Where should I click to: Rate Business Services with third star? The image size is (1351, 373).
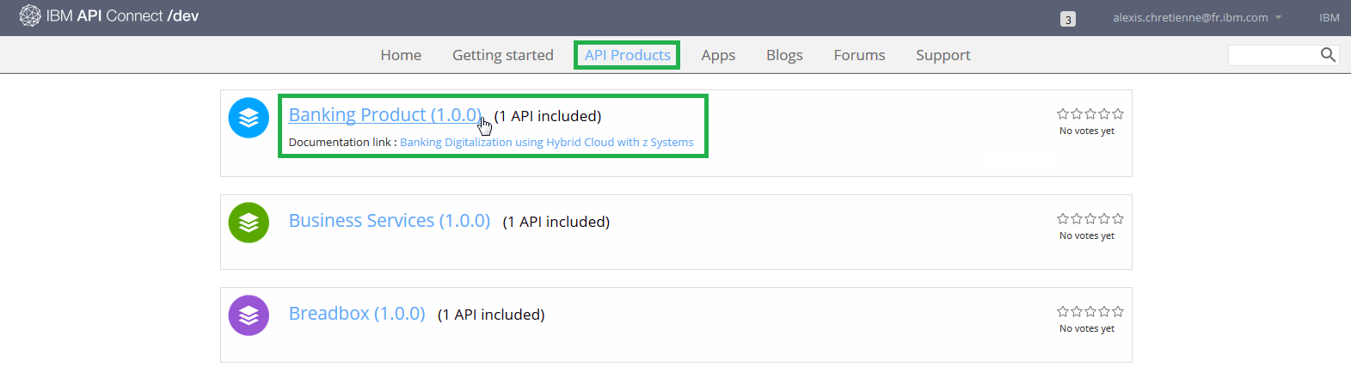coord(1090,218)
